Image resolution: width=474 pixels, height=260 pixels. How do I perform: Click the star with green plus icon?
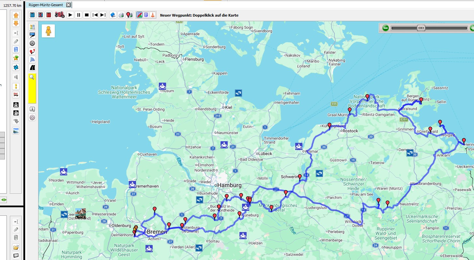coord(16,58)
